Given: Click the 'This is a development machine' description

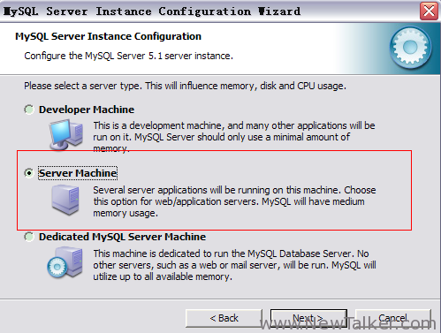Looking at the screenshot, I should pyautogui.click(x=234, y=137).
